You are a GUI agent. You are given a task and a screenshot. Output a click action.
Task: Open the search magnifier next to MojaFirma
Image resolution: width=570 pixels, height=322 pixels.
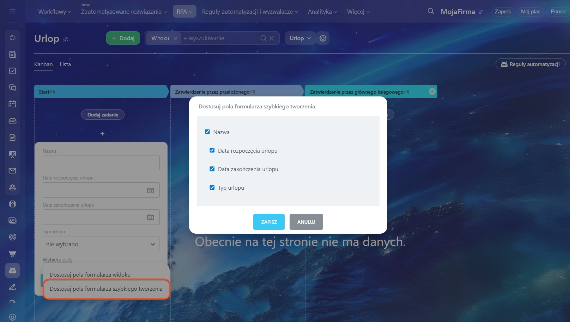click(x=431, y=11)
